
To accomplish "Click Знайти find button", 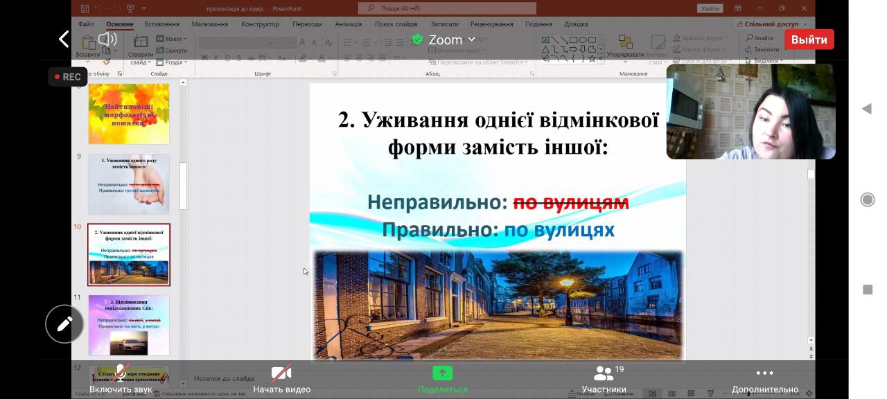I will (760, 38).
